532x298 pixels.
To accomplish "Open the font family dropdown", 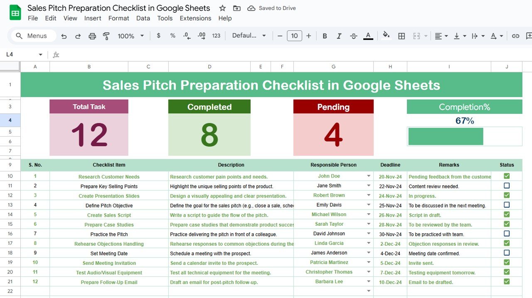I will [249, 36].
